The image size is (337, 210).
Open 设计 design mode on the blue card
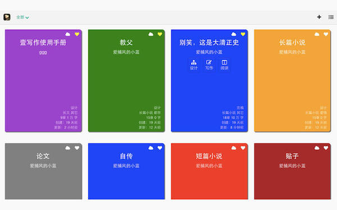click(x=194, y=65)
